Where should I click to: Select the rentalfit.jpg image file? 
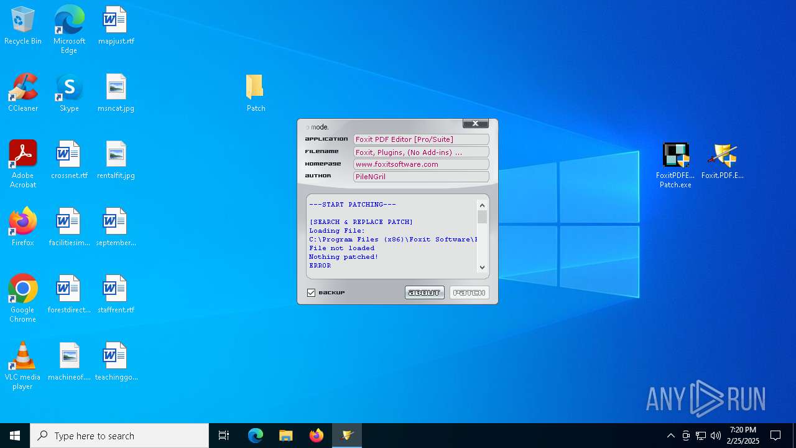tap(116, 161)
